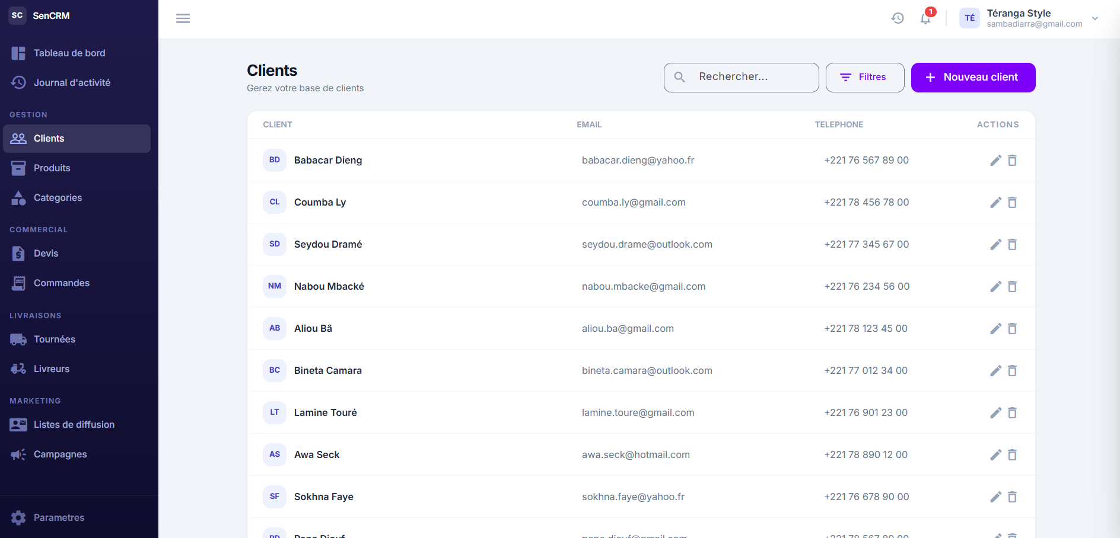Edit Sokhna Faye client

pos(995,497)
